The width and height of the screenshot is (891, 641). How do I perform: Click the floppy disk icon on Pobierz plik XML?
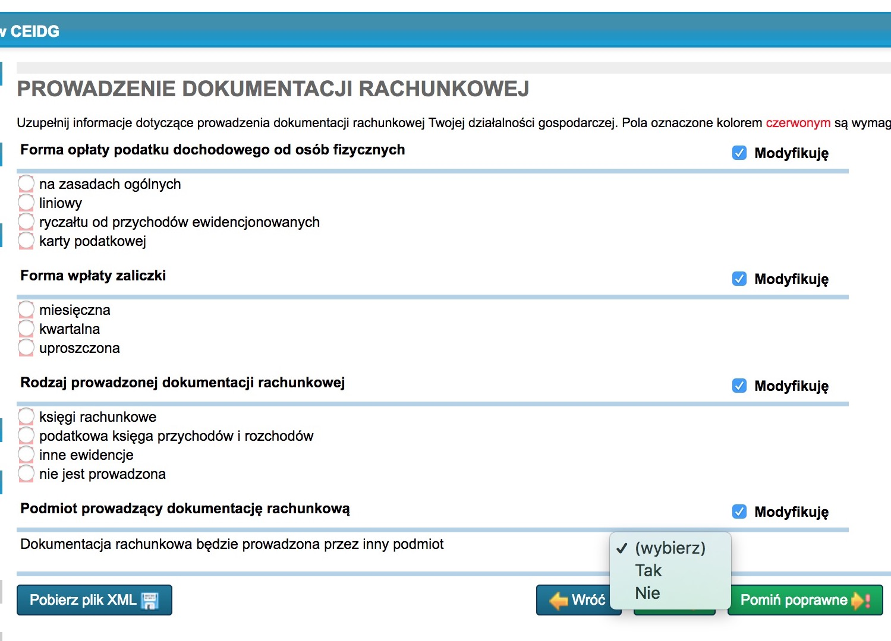coord(150,601)
